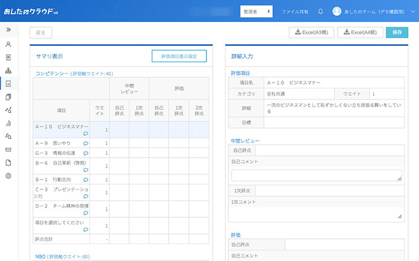Select the 項目を選択してください row
The width and height of the screenshot is (419, 261).
click(121, 225)
